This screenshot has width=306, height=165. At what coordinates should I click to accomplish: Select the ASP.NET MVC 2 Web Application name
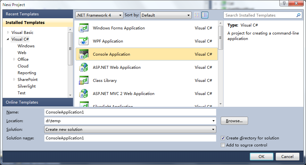124,93
